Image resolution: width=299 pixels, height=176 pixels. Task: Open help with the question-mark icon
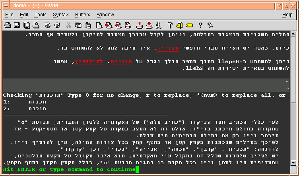point(200,25)
